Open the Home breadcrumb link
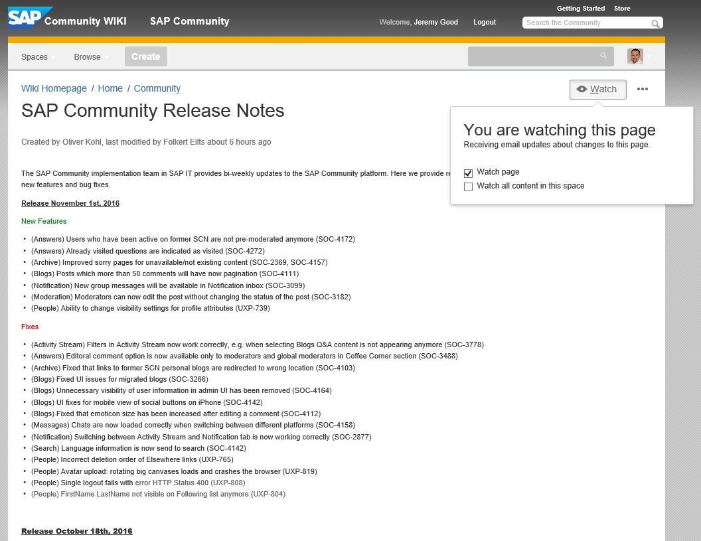The height and width of the screenshot is (541, 701). tap(110, 88)
